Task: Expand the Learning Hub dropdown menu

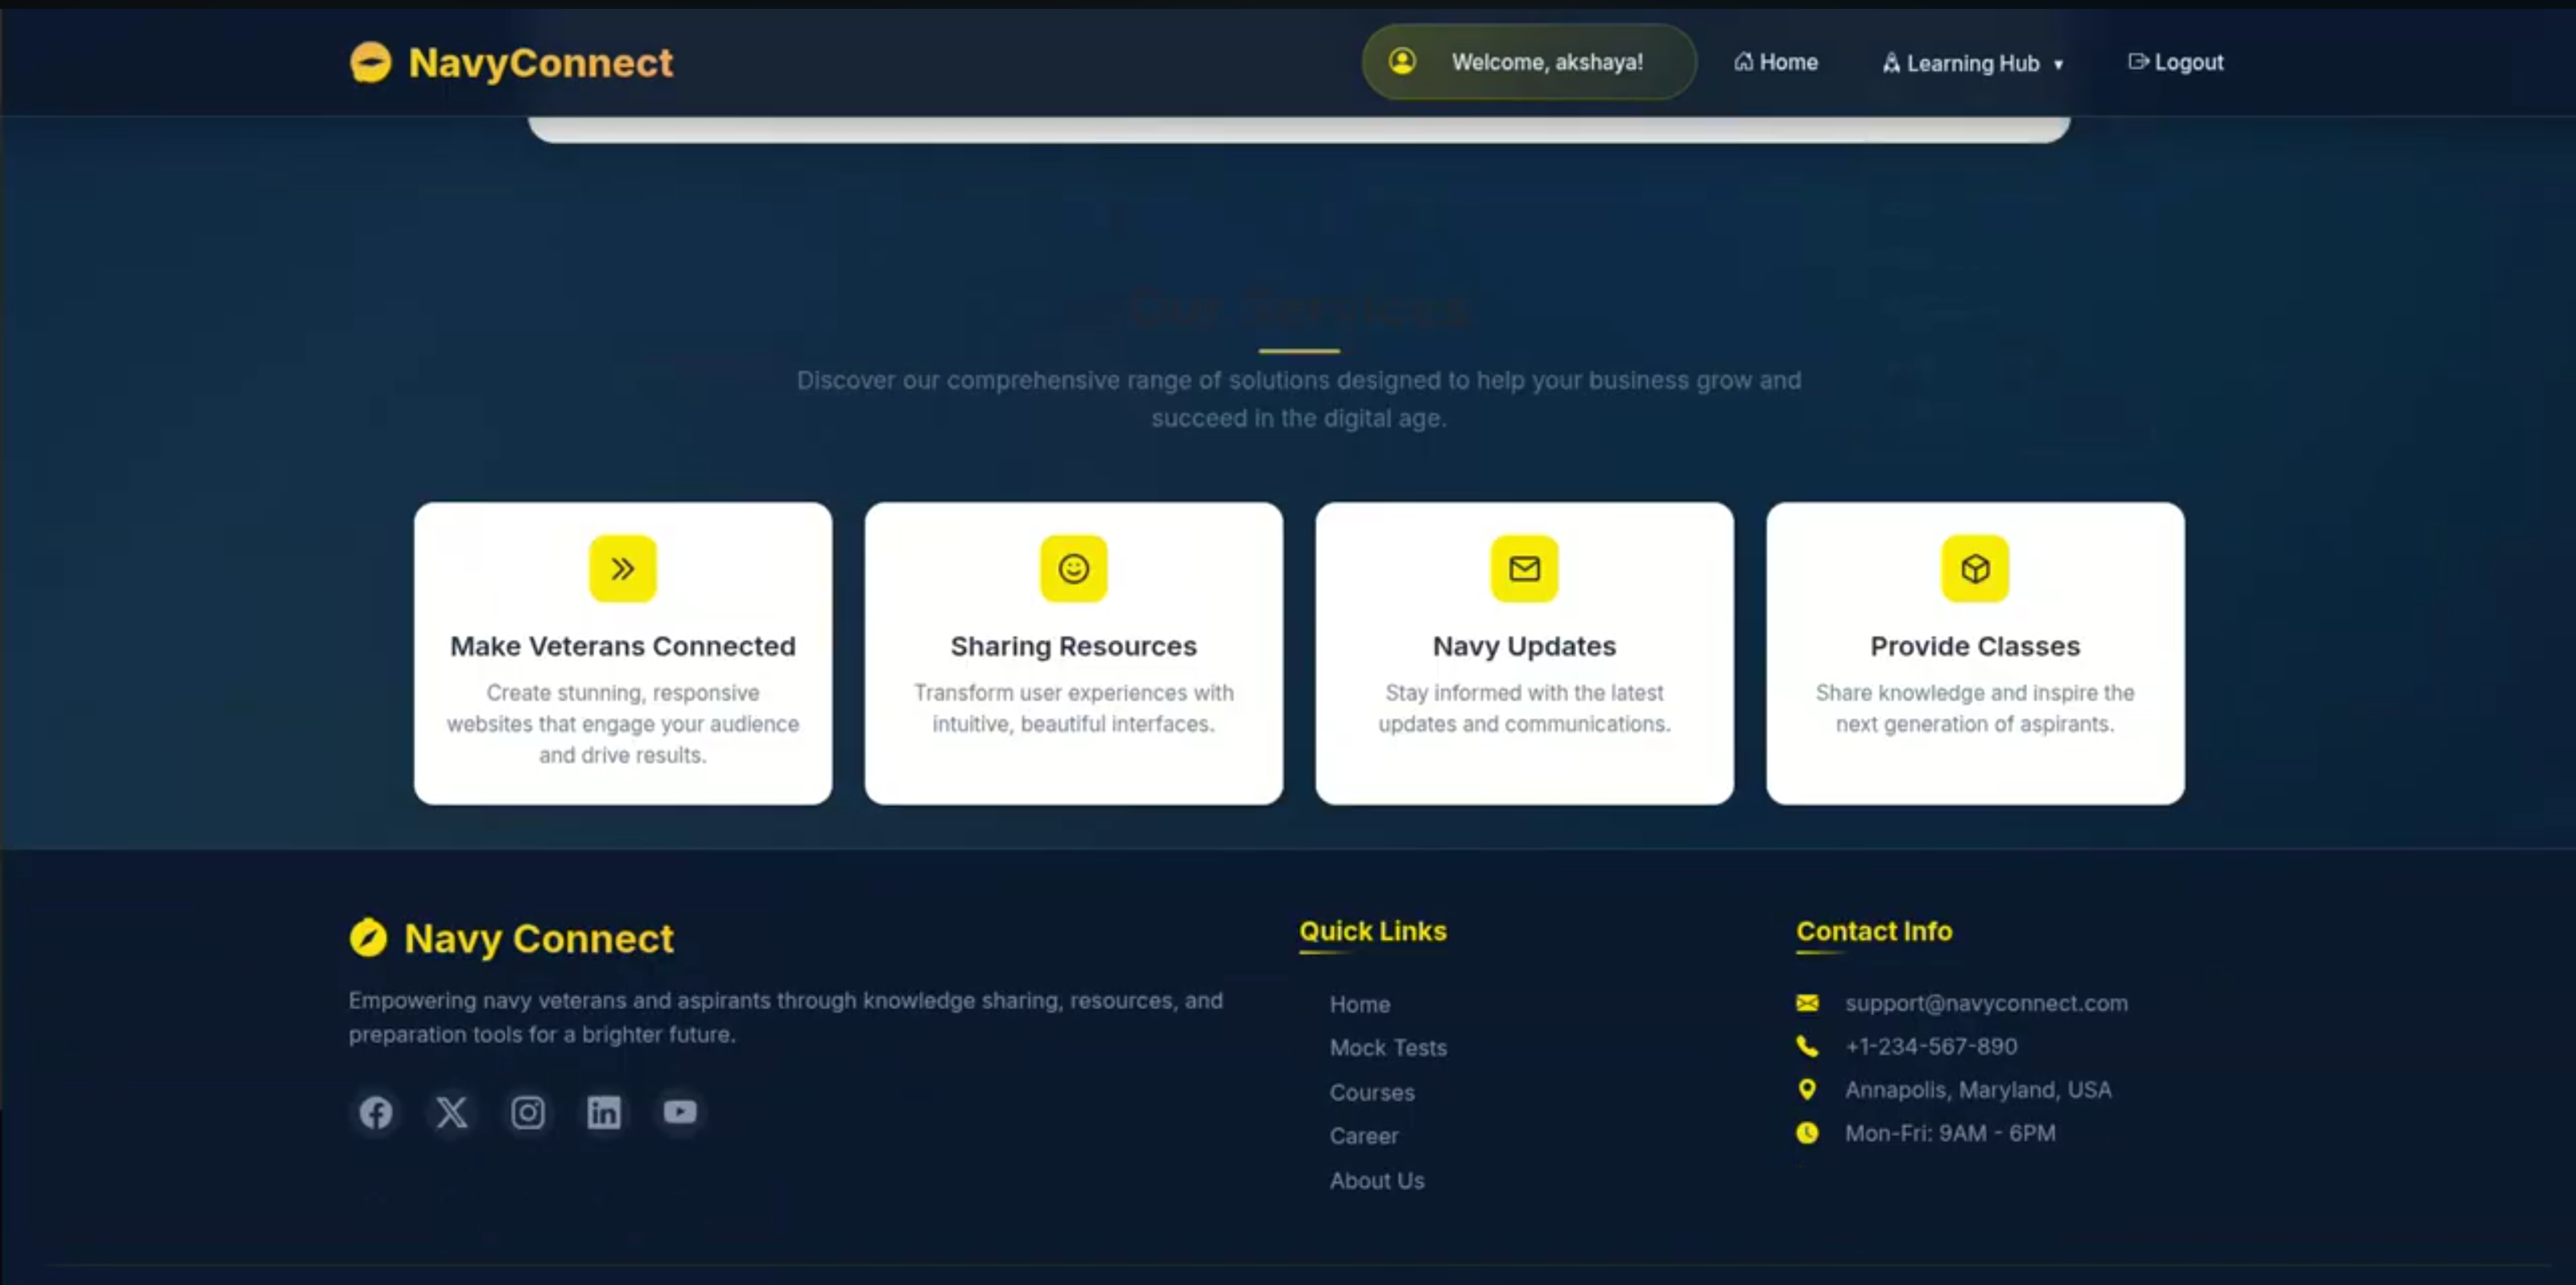Action: tap(1974, 63)
